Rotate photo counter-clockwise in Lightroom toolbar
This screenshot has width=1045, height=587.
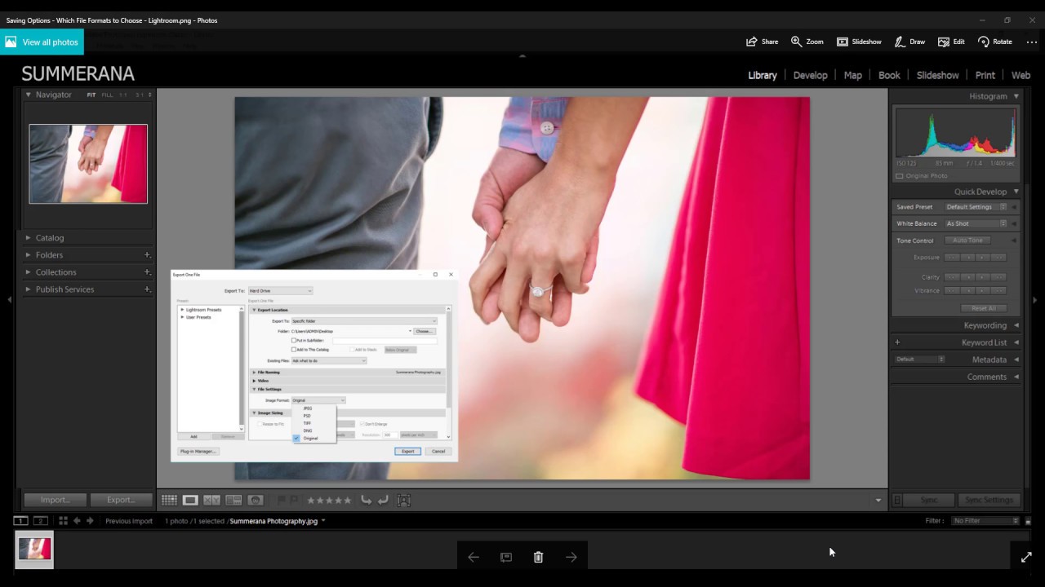coord(367,501)
